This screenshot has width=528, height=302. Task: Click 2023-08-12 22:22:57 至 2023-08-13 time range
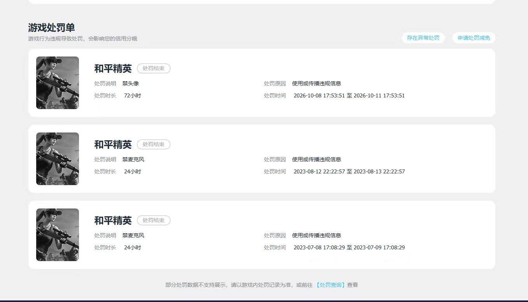349,171
